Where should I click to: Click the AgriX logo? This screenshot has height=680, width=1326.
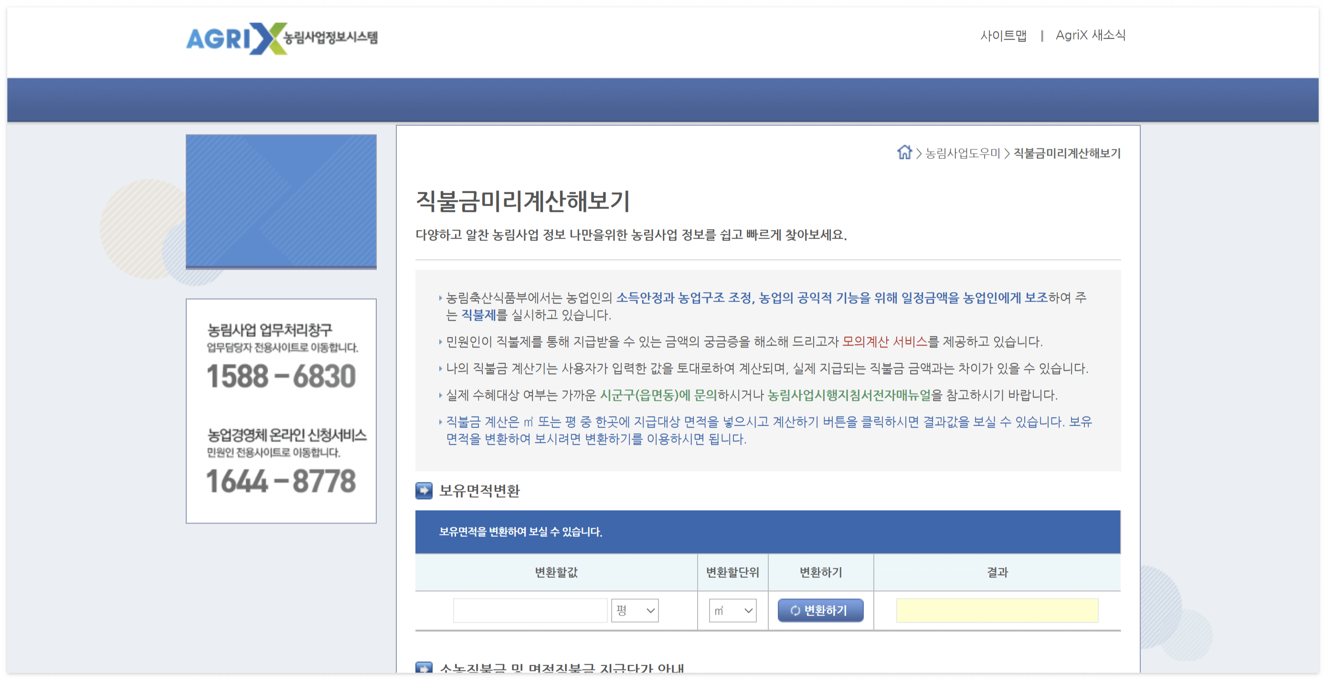[281, 38]
